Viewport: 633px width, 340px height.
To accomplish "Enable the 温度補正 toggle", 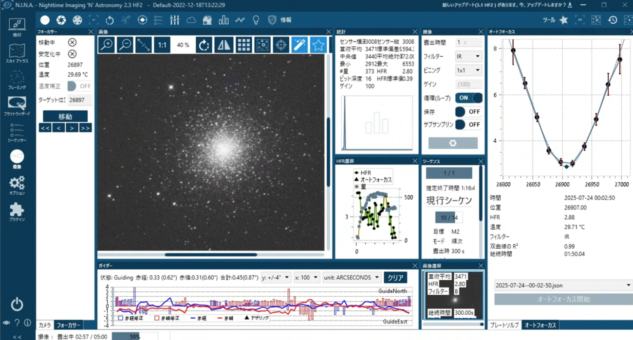I will (79, 86).
